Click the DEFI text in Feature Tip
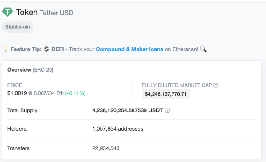The height and width of the screenshot is (162, 266). click(58, 49)
